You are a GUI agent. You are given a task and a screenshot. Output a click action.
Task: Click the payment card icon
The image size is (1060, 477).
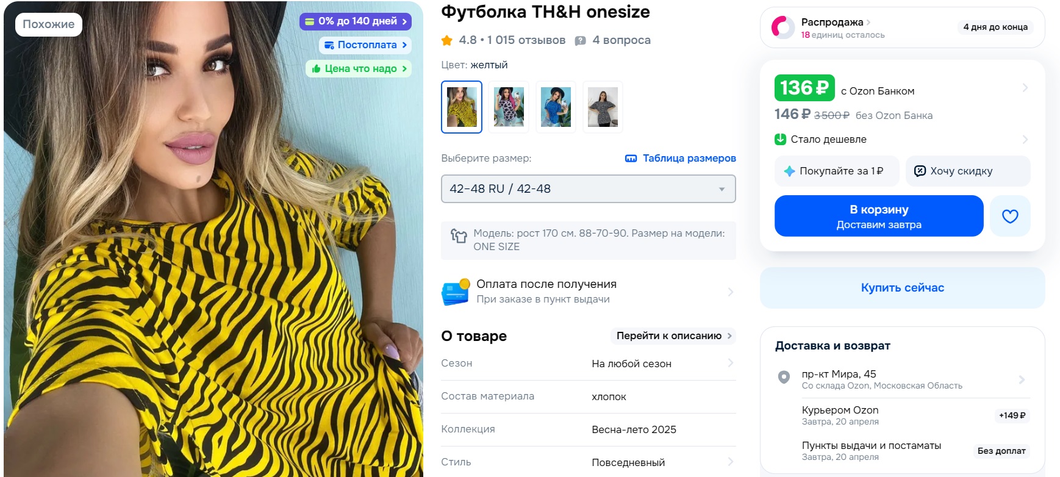[456, 292]
